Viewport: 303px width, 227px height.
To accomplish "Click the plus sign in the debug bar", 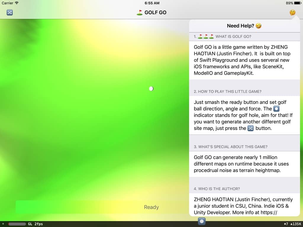I will point(3,224).
